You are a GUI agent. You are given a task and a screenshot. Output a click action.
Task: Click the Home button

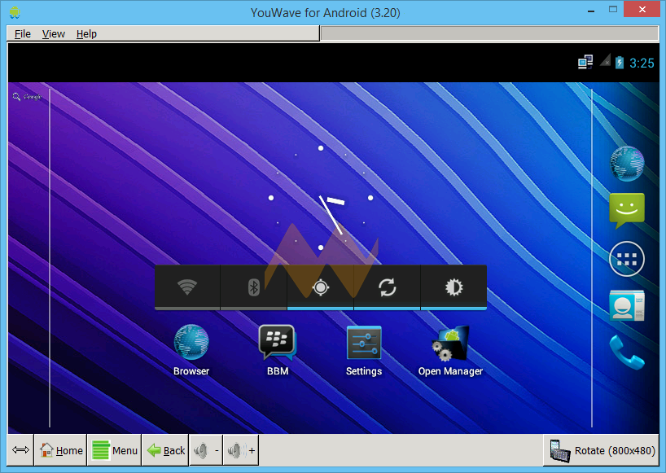click(61, 450)
